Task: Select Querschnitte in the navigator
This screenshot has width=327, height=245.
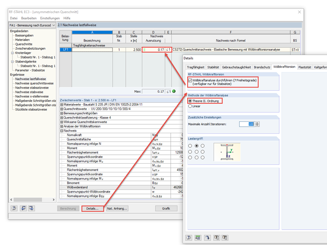Action: tap(24, 44)
